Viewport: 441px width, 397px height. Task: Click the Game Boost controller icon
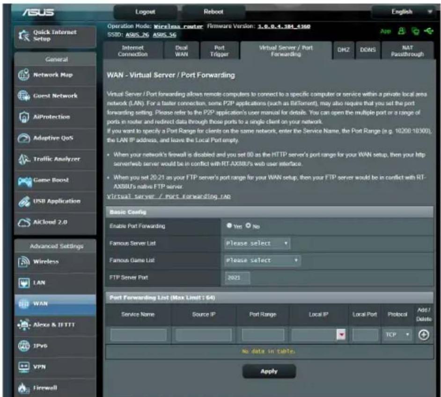[x=24, y=181]
